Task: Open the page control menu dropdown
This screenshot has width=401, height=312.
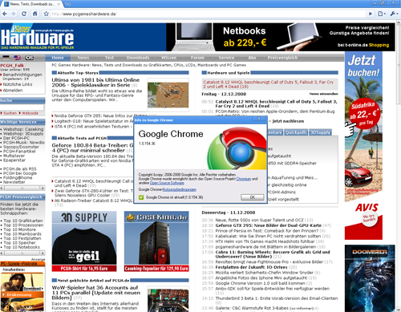Action: pos(382,14)
